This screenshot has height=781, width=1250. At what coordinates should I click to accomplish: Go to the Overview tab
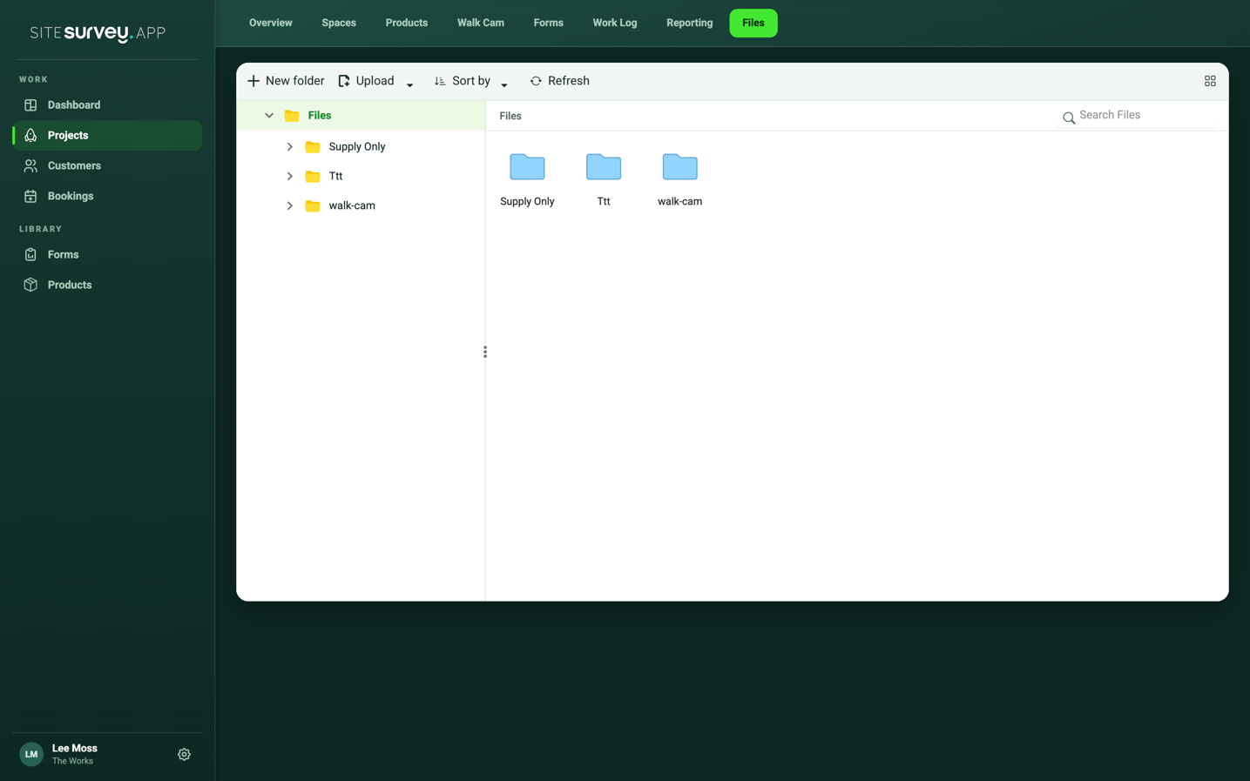(271, 24)
